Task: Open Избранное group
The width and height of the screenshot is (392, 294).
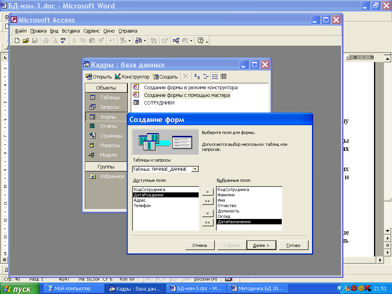Action: [106, 176]
